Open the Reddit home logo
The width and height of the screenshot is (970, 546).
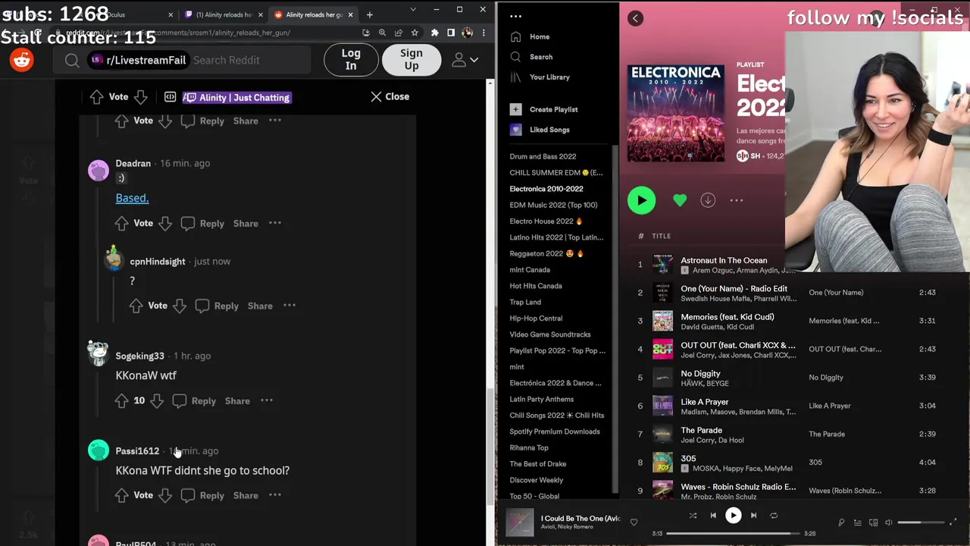pyautogui.click(x=22, y=61)
